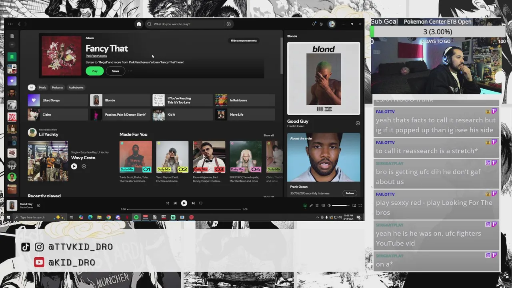The width and height of the screenshot is (512, 288).
Task: Seek on the song progress bar
Action: (184, 209)
